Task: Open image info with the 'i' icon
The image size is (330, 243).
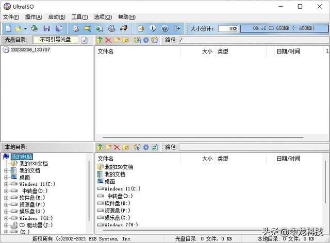Action: (x=153, y=28)
